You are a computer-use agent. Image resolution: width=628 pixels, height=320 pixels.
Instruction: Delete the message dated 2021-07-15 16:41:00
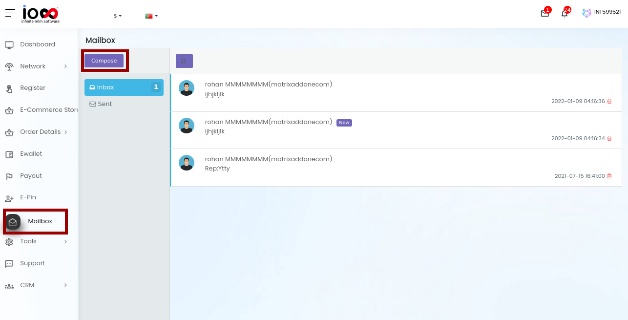609,176
